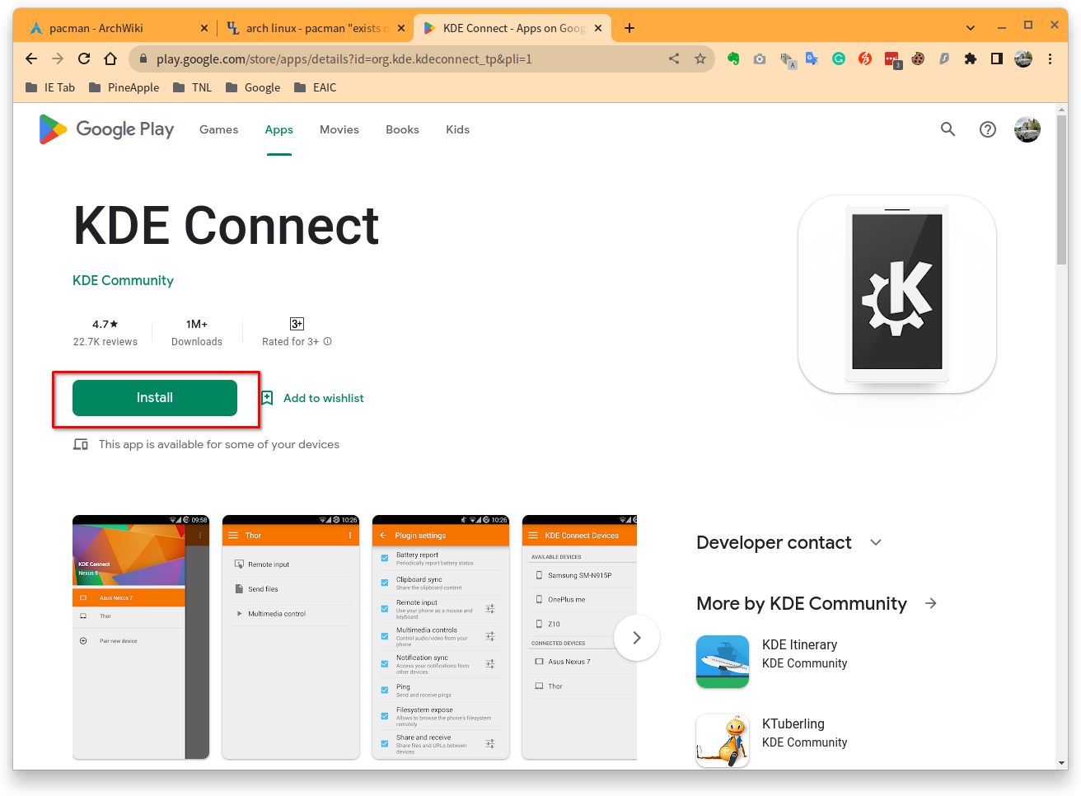Image resolution: width=1081 pixels, height=796 pixels.
Task: Click the Help question mark icon
Action: 987,129
